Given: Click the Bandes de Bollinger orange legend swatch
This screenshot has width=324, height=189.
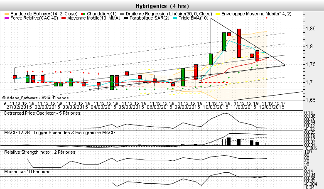Looking at the screenshot, I should coord(6,14).
